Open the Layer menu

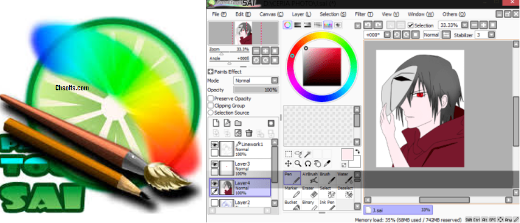tap(301, 14)
